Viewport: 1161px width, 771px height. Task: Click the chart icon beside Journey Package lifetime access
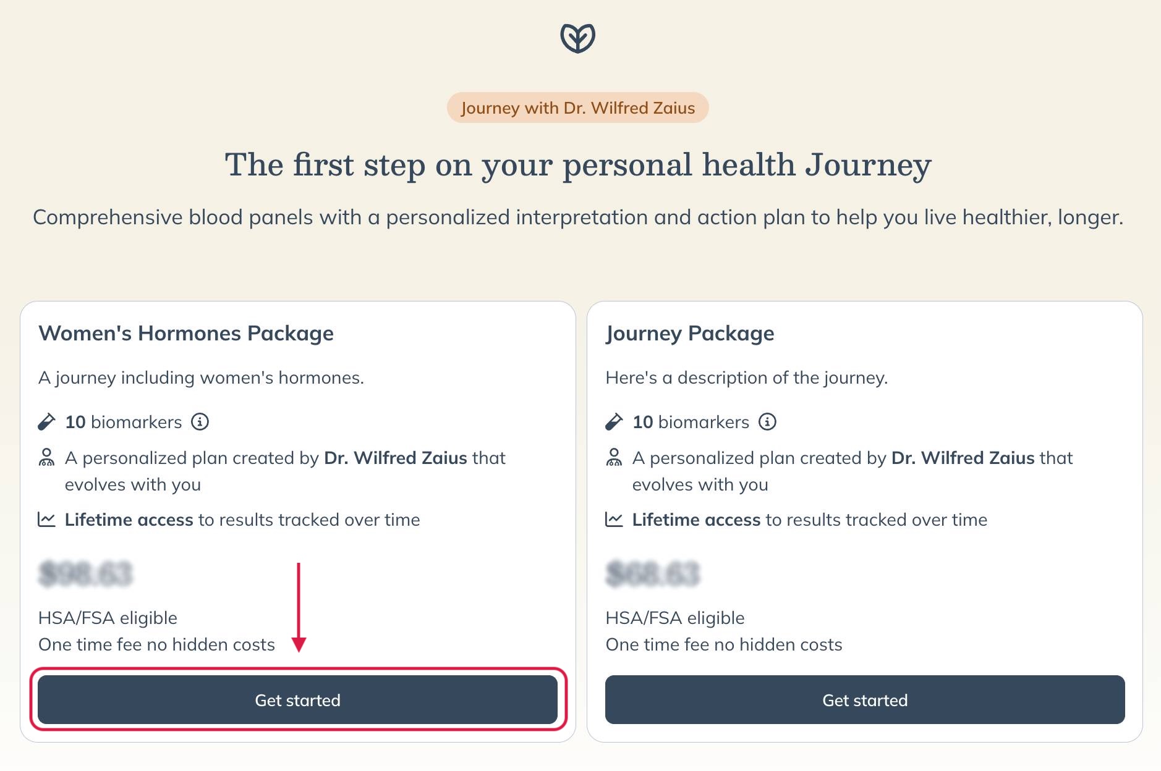pos(613,520)
